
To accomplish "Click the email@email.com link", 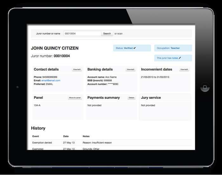I will point(50,81).
